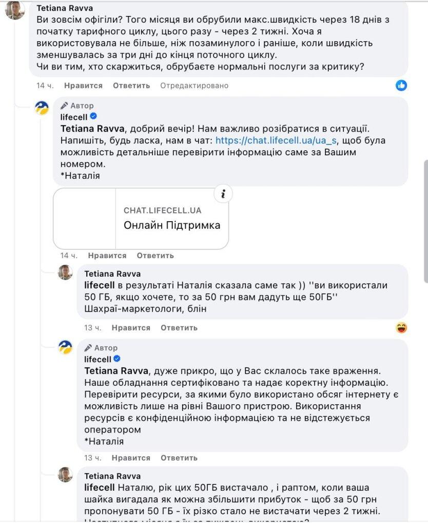Click lifecell avatar on first reply
The height and width of the screenshot is (523, 428).
42,108
